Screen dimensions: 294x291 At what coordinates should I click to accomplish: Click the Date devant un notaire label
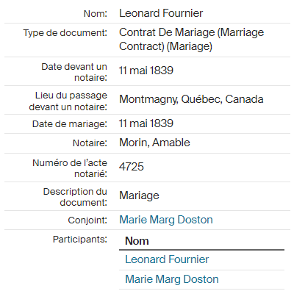click(x=74, y=72)
